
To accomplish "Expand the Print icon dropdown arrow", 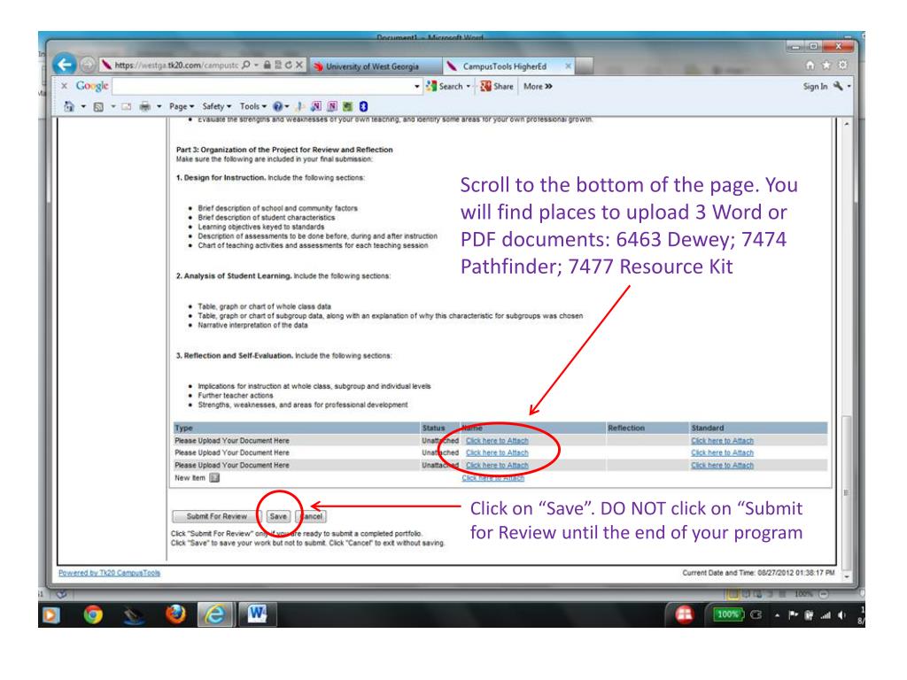I will point(159,106).
